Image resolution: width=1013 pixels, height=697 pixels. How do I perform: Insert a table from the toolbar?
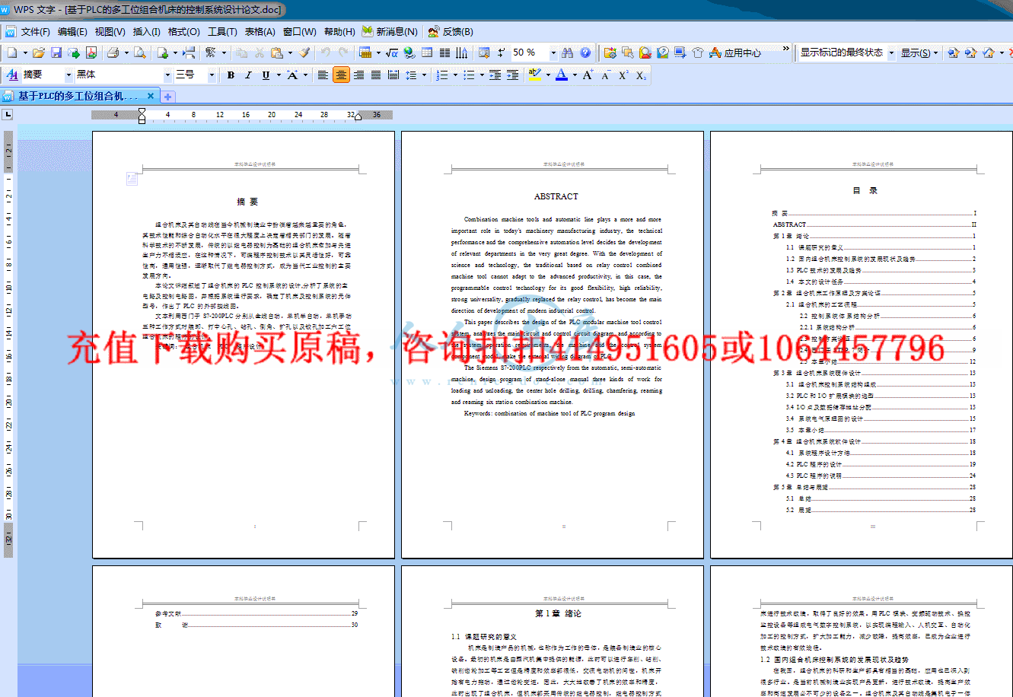pyautogui.click(x=365, y=53)
